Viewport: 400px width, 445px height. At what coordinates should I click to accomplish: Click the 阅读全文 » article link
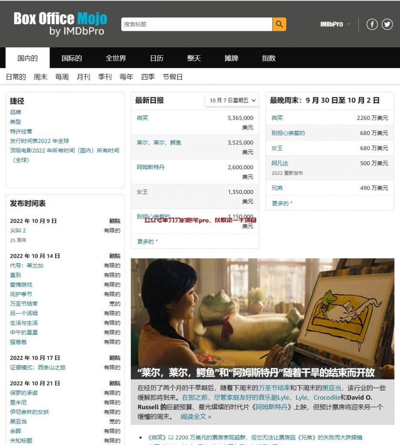[196, 416]
